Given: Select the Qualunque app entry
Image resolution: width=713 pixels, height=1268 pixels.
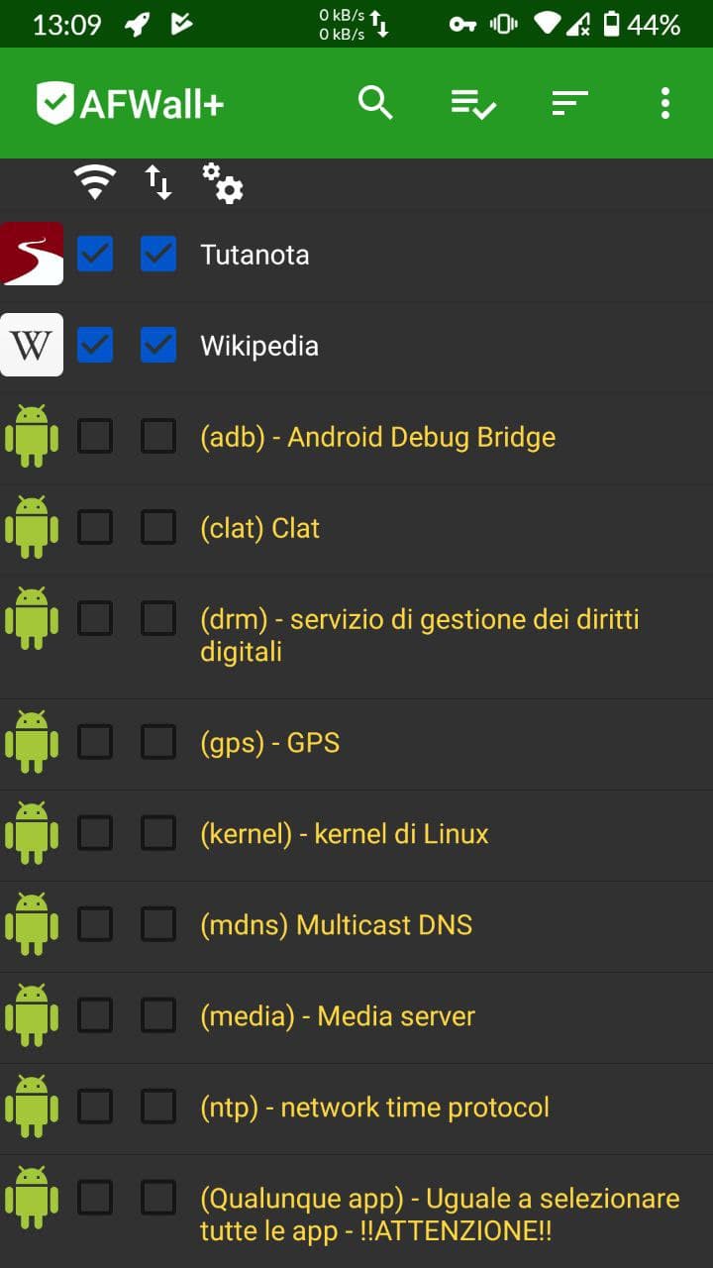Looking at the screenshot, I should point(440,1215).
